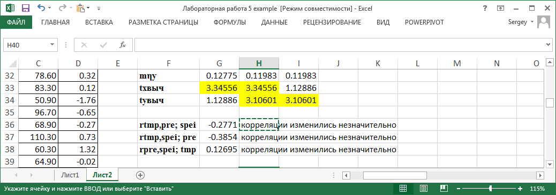Click horizontal scrollbar left arrow
The width and height of the screenshot is (556, 195).
pos(347,175)
